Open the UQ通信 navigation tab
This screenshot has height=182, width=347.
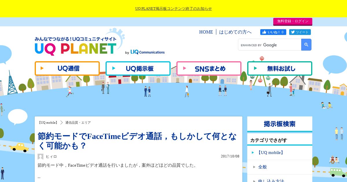(67, 68)
